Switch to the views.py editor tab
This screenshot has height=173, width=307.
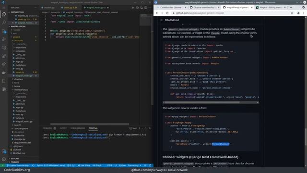point(70,8)
